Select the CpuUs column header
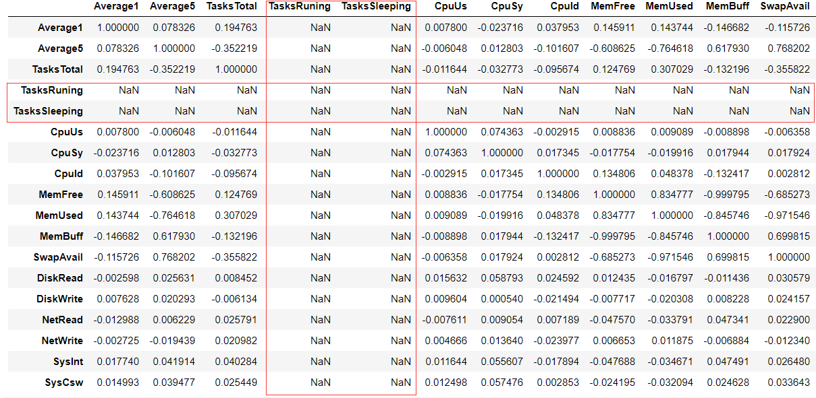This screenshot has width=816, height=398. pos(452,6)
